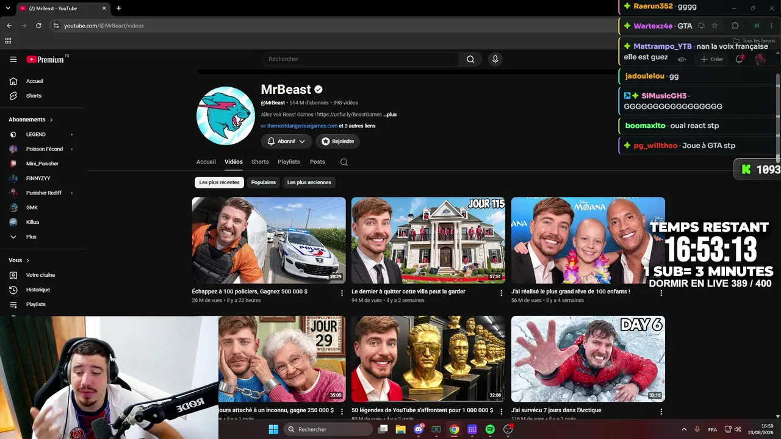Open the LEGEND subscription channel

pyautogui.click(x=36, y=134)
